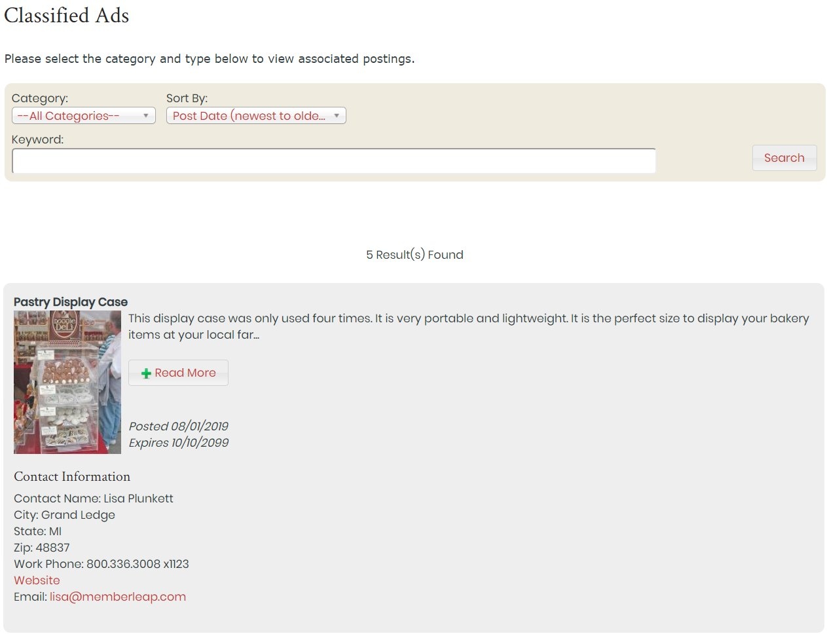Click the Work Phone 800.336.3008 x1123 line

pos(101,564)
